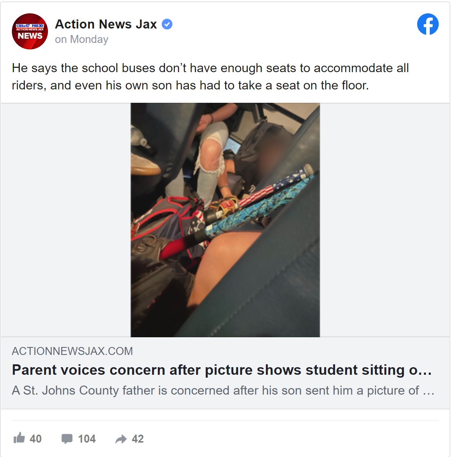Viewport: 451px width, 457px height.
Task: Click the Action News Jax profile avatar
Action: [30, 31]
